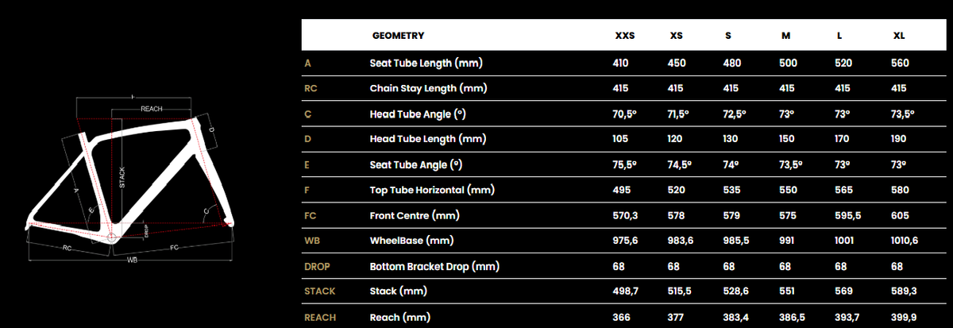Click the GEOMETRY table header
Image resolution: width=953 pixels, height=328 pixels.
pos(398,36)
